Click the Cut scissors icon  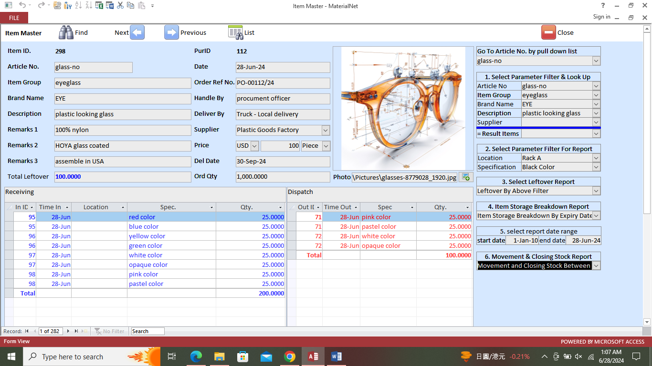pyautogui.click(x=120, y=6)
